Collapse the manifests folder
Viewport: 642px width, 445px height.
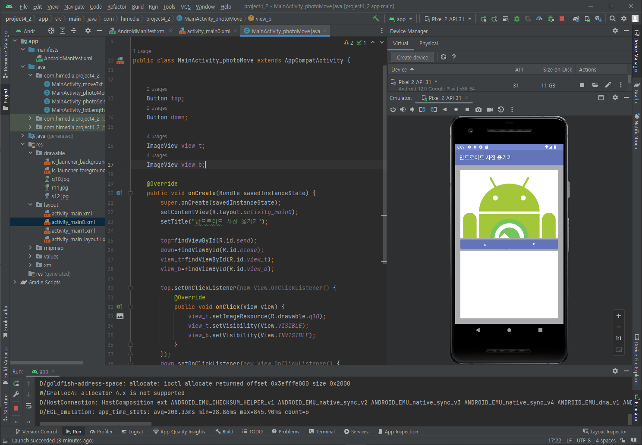[23, 50]
